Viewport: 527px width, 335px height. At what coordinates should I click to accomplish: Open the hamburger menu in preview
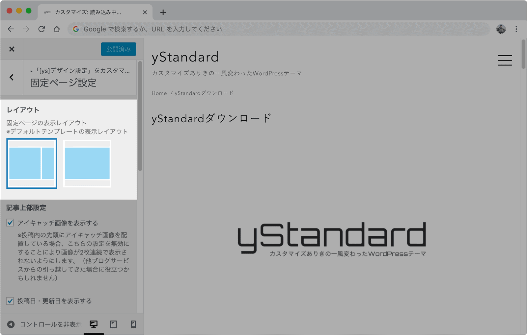tap(505, 60)
